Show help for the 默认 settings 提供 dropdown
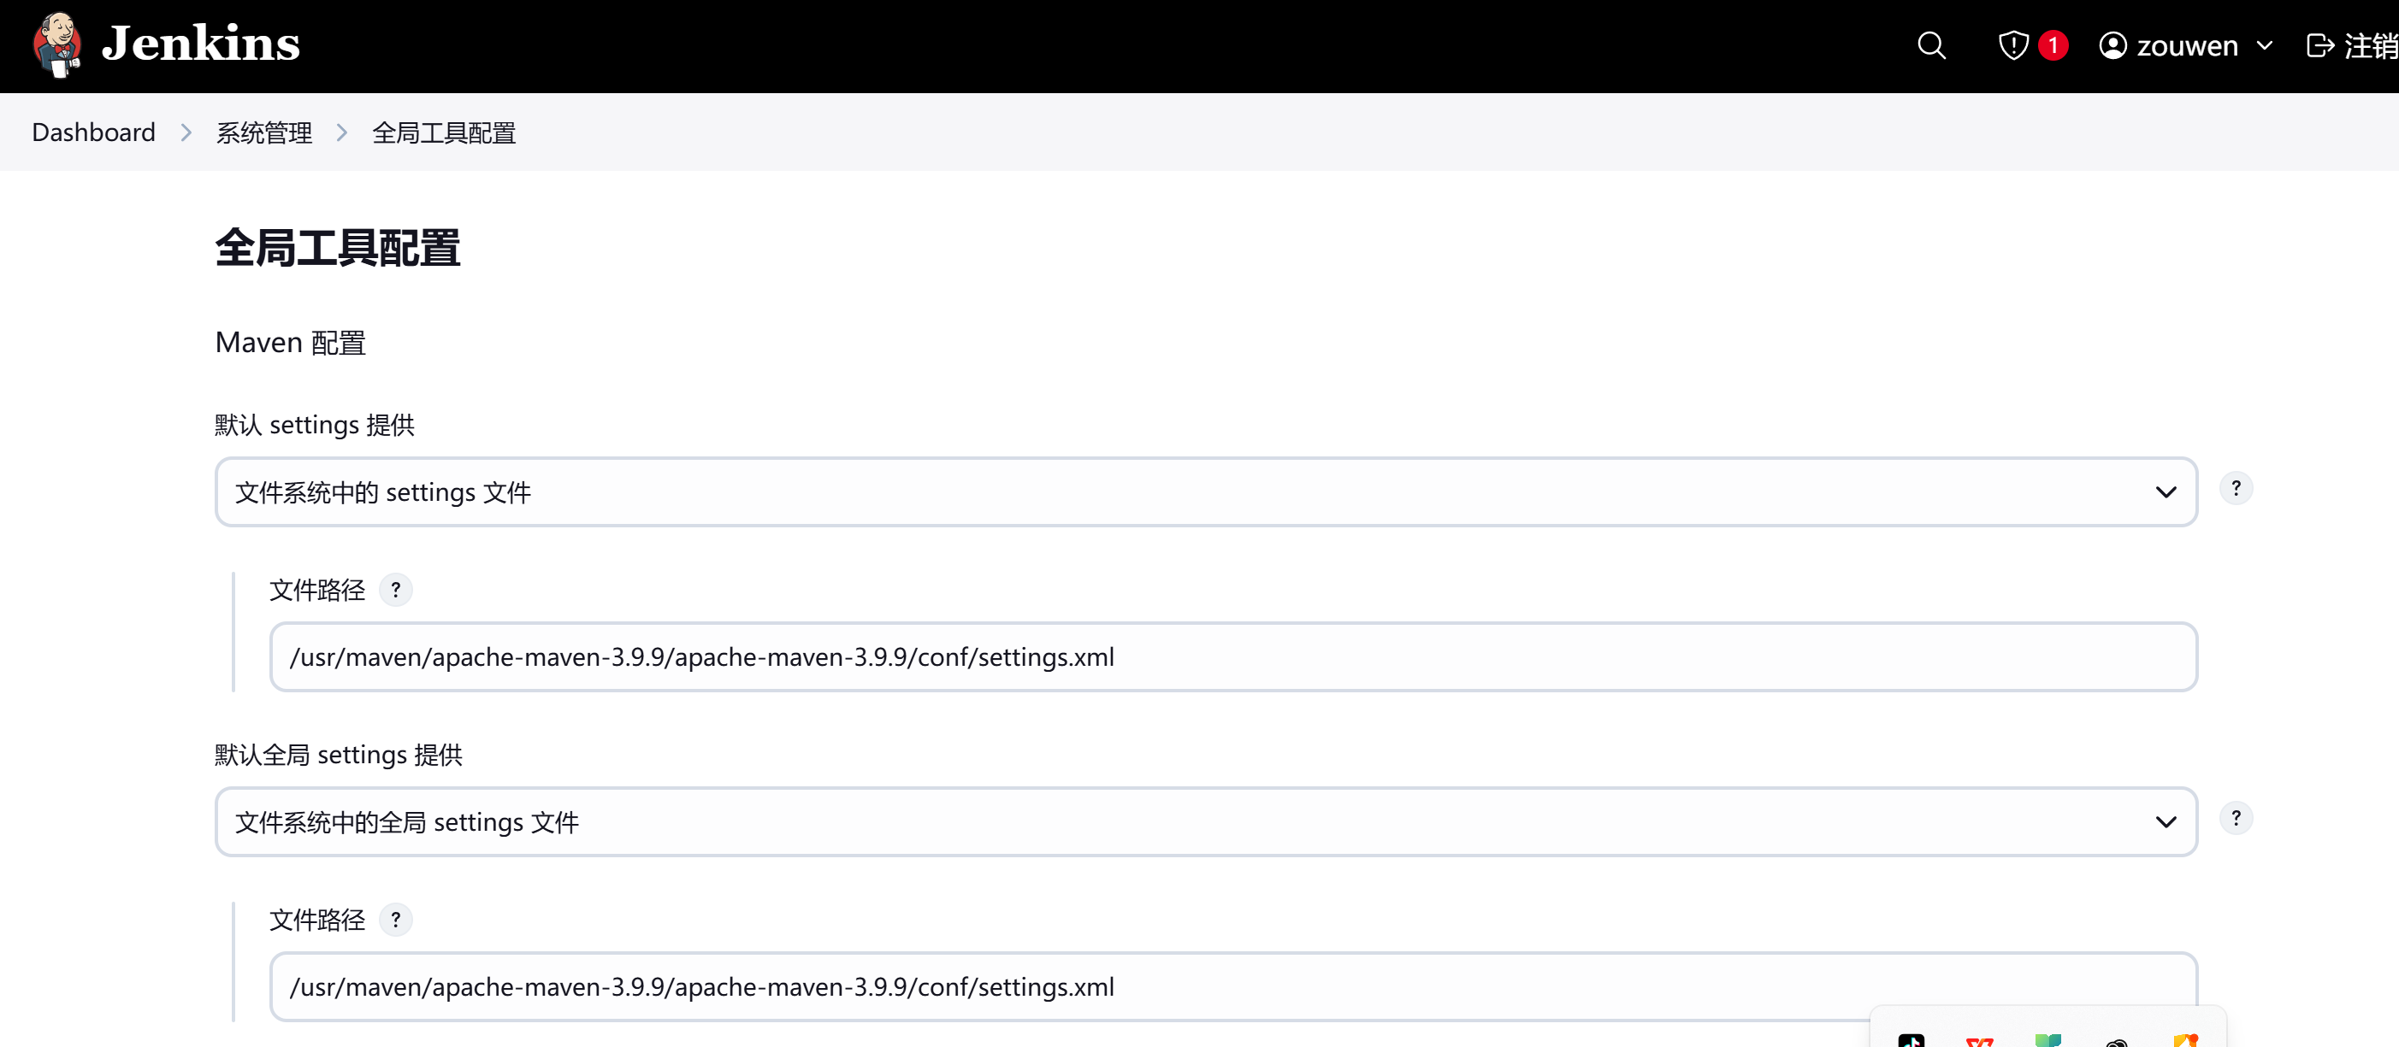This screenshot has width=2399, height=1047. pos(2235,489)
